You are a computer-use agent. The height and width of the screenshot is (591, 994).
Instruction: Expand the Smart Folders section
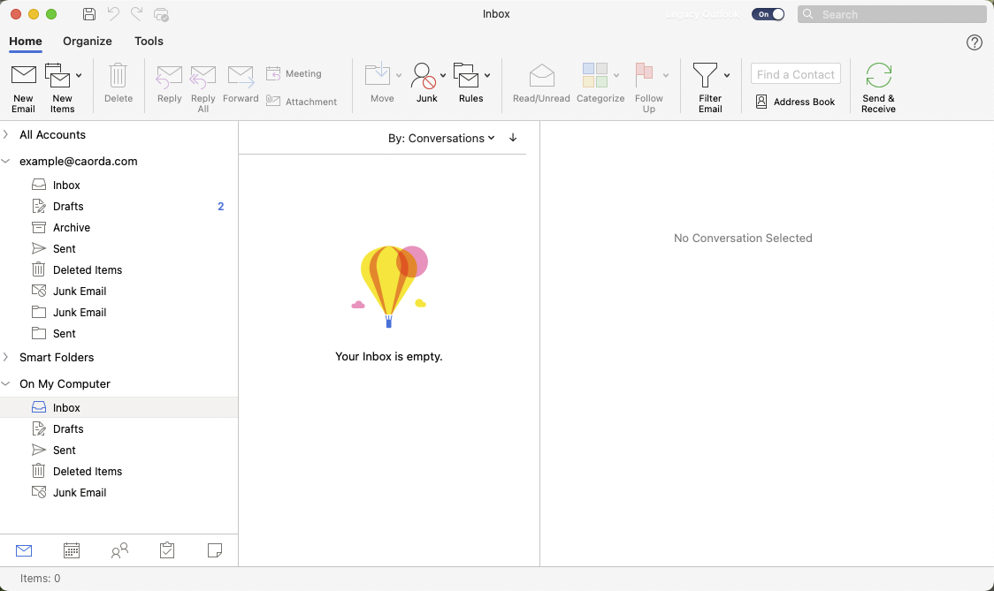point(6,357)
